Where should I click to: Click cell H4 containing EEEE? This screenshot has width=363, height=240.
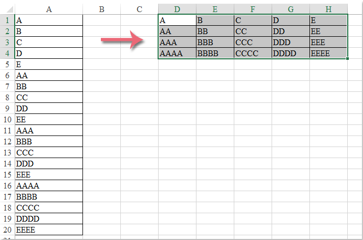pos(328,54)
